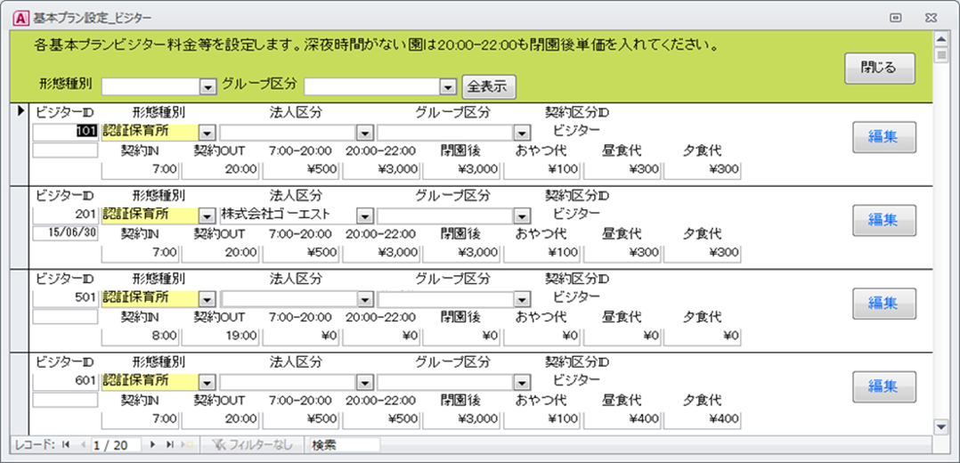Open the グループ区分 filter dropdown in header
Viewport: 960px width, 463px height.
pos(448,87)
